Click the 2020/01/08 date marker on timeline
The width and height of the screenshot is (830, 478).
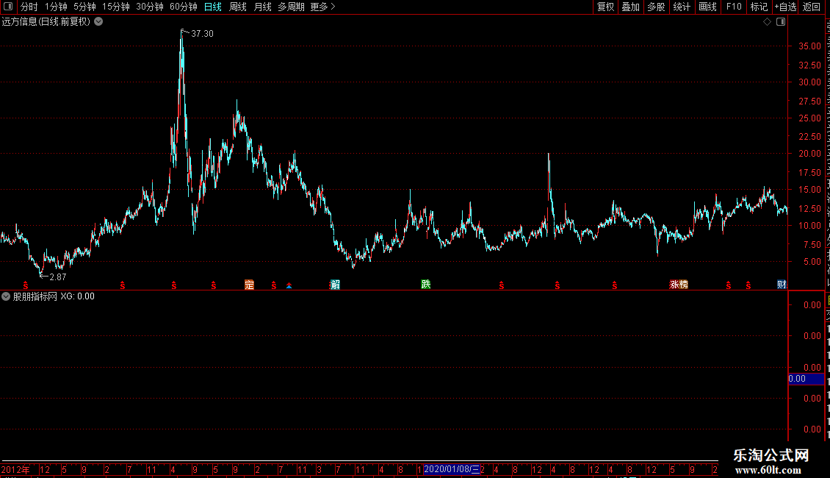[452, 469]
